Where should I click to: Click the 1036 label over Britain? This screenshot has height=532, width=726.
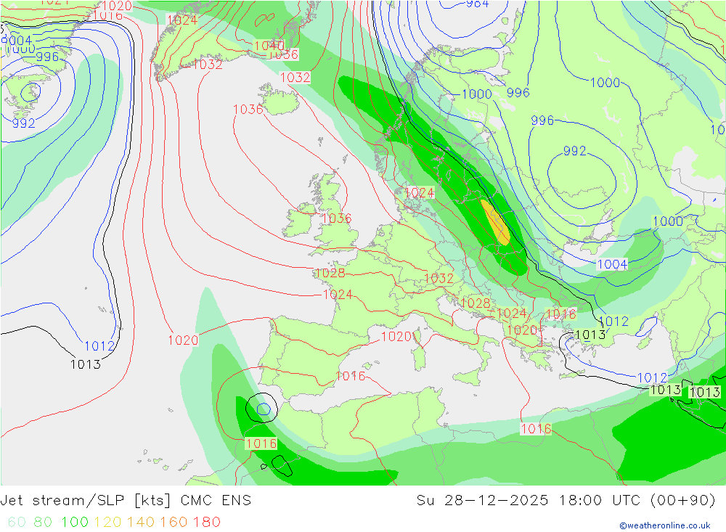(337, 218)
